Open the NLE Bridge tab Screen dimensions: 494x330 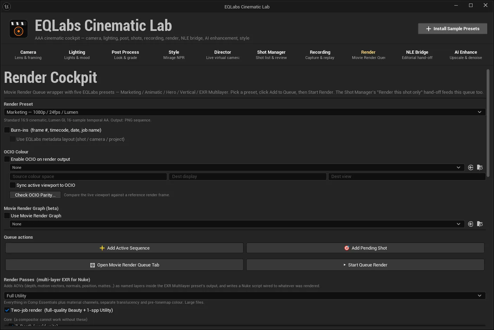[x=417, y=55]
